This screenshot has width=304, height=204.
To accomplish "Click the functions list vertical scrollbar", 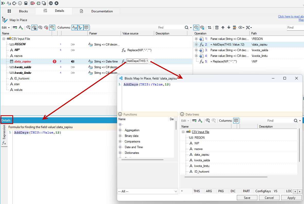I will click(176, 125).
